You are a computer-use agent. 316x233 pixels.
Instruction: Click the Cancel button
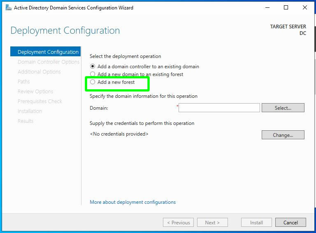(x=290, y=222)
